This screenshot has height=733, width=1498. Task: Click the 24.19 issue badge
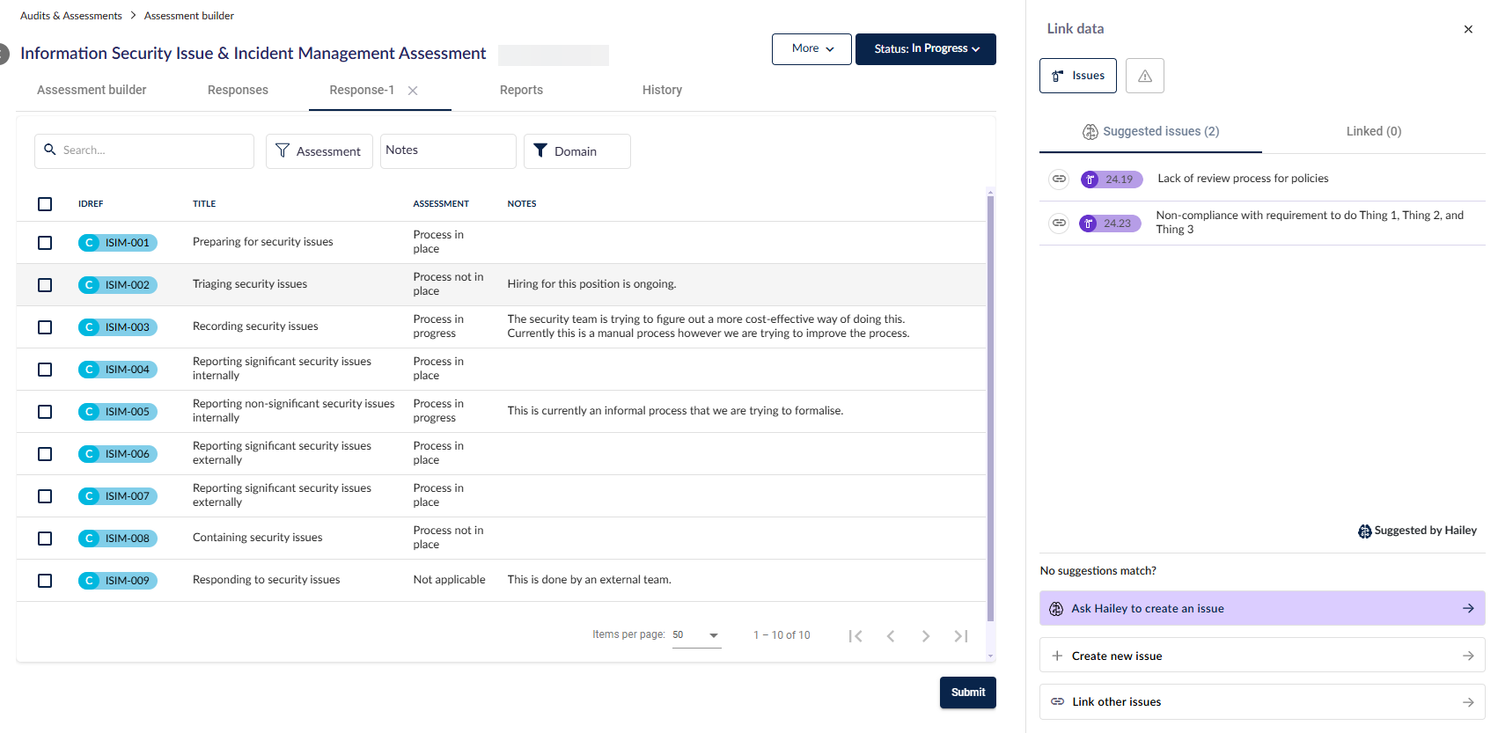point(1112,180)
